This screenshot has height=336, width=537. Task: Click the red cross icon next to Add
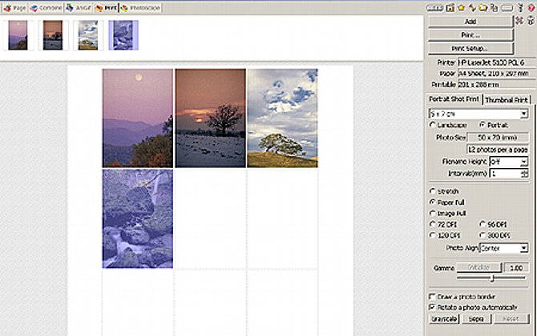point(519,21)
